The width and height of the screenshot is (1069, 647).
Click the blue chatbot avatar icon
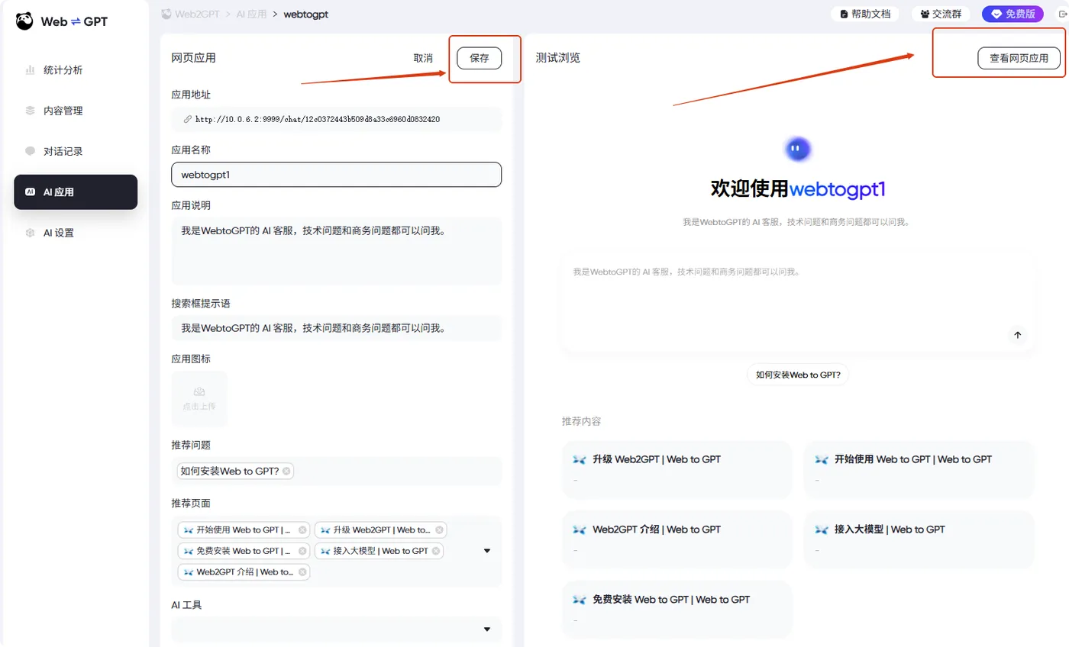[x=798, y=149]
